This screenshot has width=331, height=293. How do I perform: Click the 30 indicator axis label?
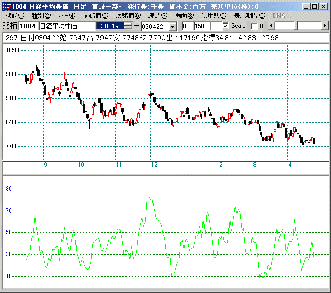(9, 254)
